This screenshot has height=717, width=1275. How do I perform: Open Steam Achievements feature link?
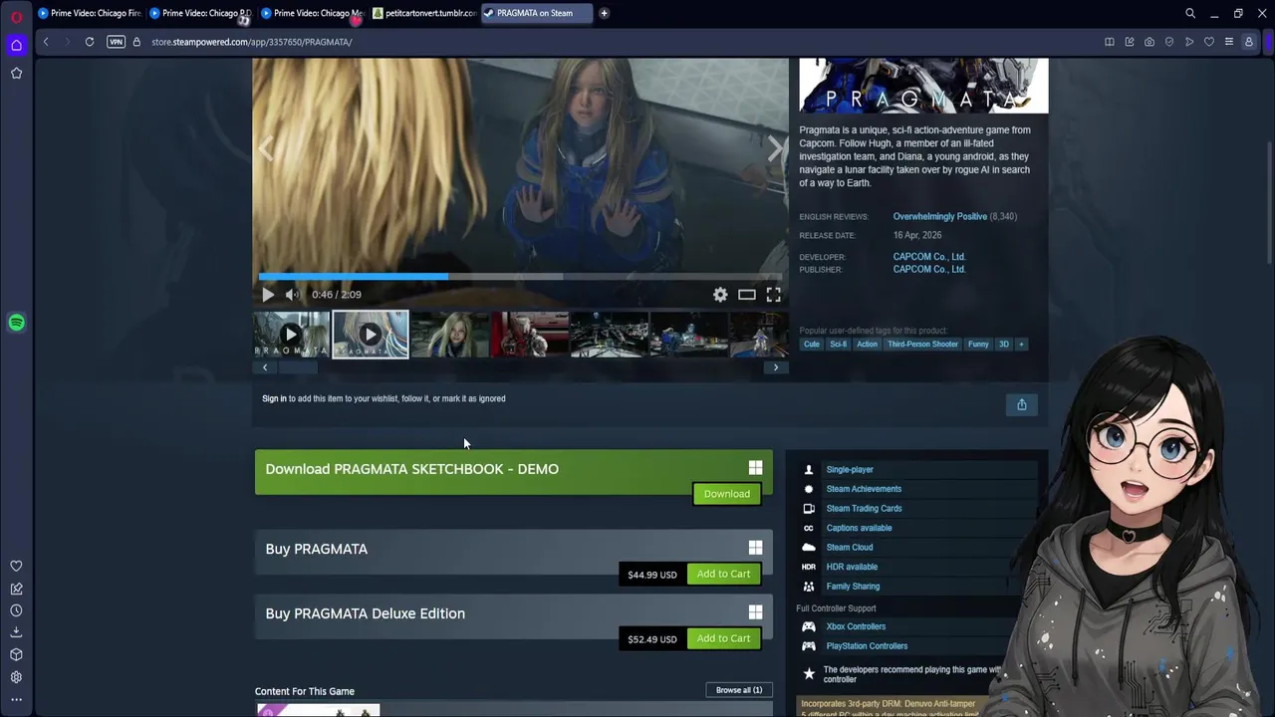(864, 489)
